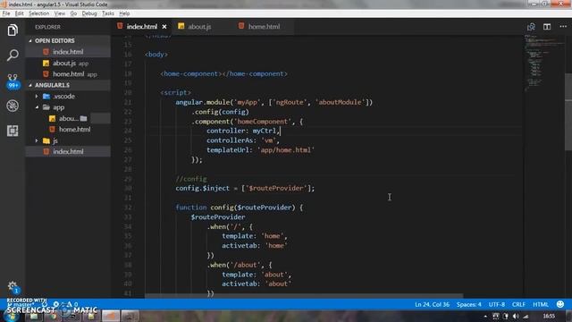Change line endings via CRLF
The width and height of the screenshot is (572, 322).
coord(518,304)
